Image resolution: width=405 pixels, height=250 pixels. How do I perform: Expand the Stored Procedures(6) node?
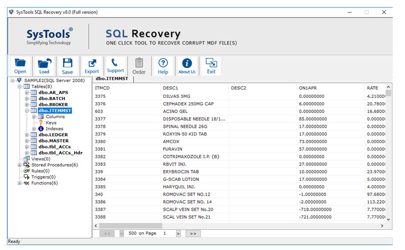20,165
